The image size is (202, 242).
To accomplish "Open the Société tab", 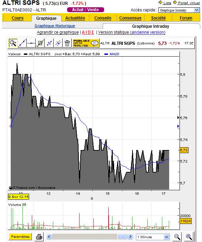I will [158, 18].
